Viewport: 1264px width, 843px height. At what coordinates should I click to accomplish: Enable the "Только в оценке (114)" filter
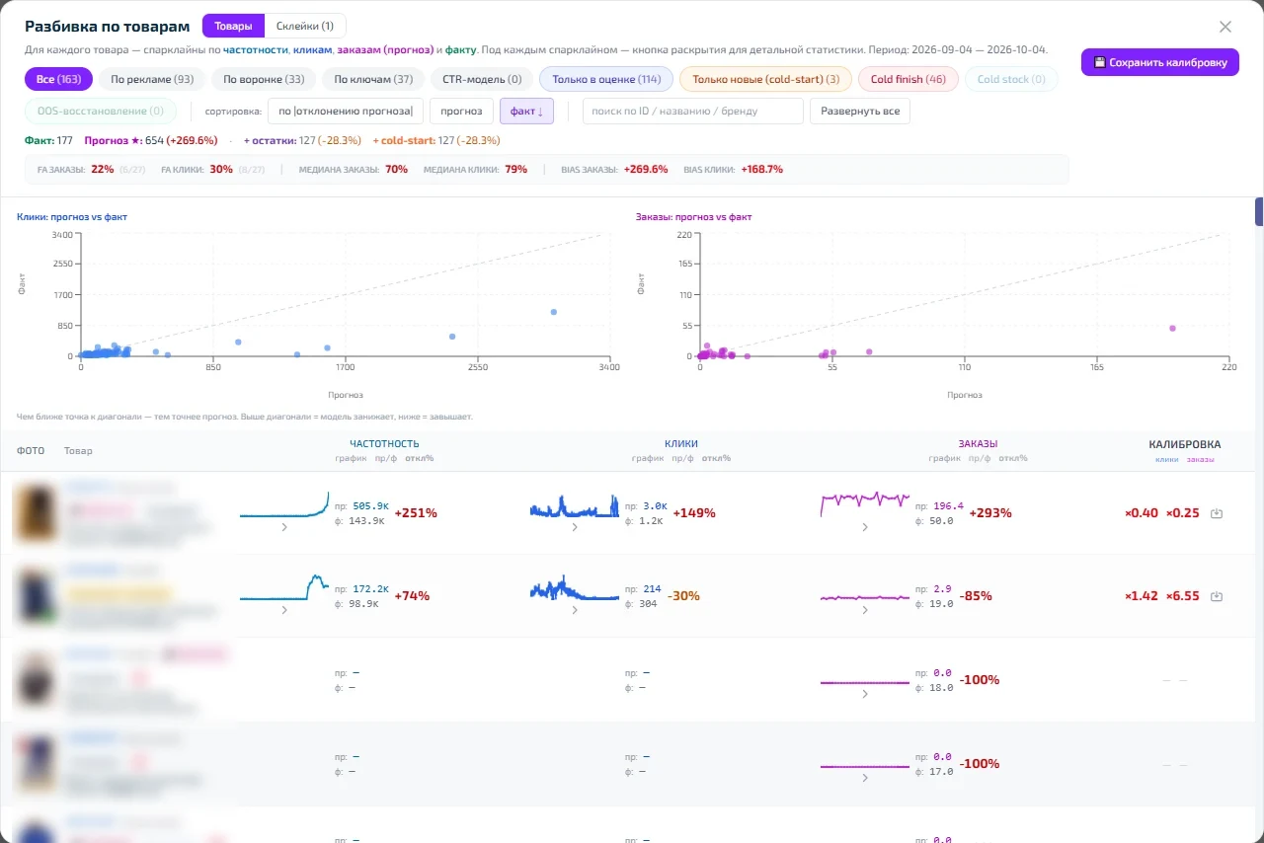click(x=606, y=79)
